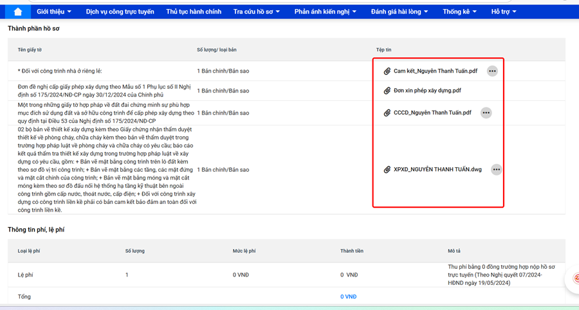Select the 'Mô tả' column header
Image resolution: width=579 pixels, height=310 pixels.
[x=454, y=251]
